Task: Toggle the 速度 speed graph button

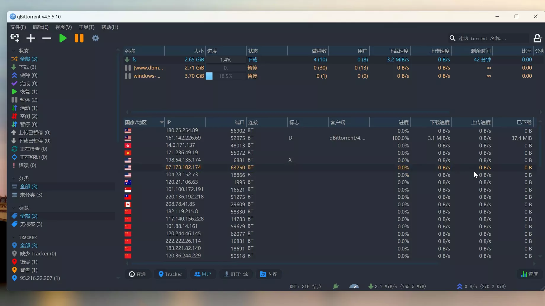Action: coord(530,274)
